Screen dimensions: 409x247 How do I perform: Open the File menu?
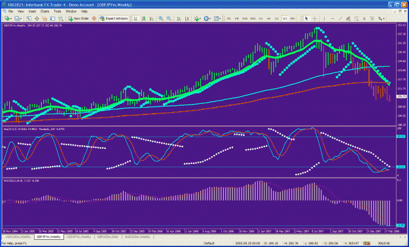tap(10, 12)
